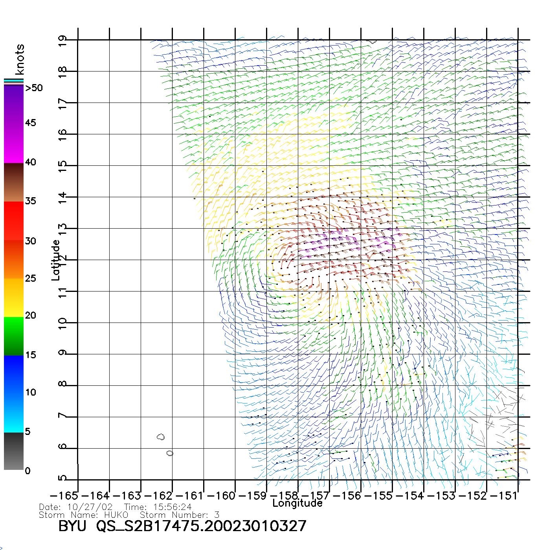The height and width of the screenshot is (550, 558).
Task: Click the island outline near -162, 6
Action: [161, 437]
